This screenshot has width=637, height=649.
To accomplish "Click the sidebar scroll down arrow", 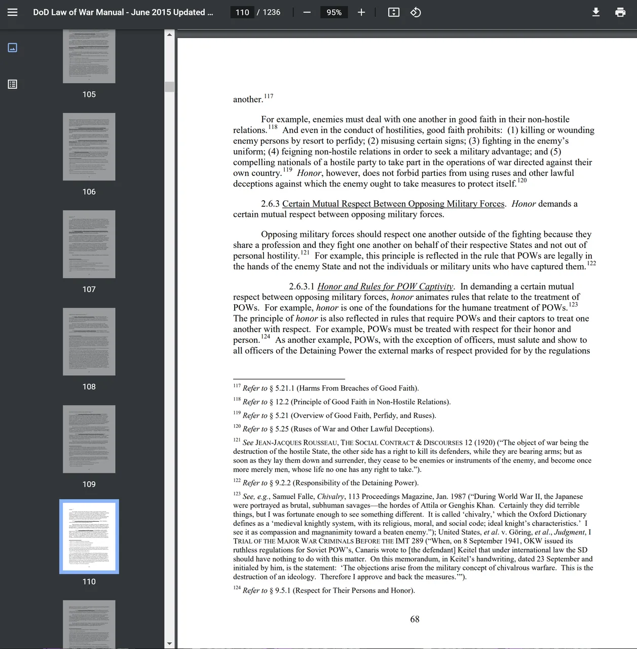I will (x=169, y=643).
